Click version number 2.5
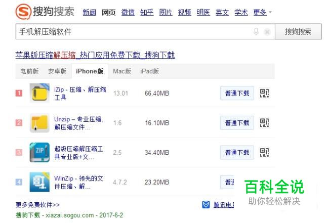Viewport: 329px width, 223px height. pyautogui.click(x=117, y=153)
